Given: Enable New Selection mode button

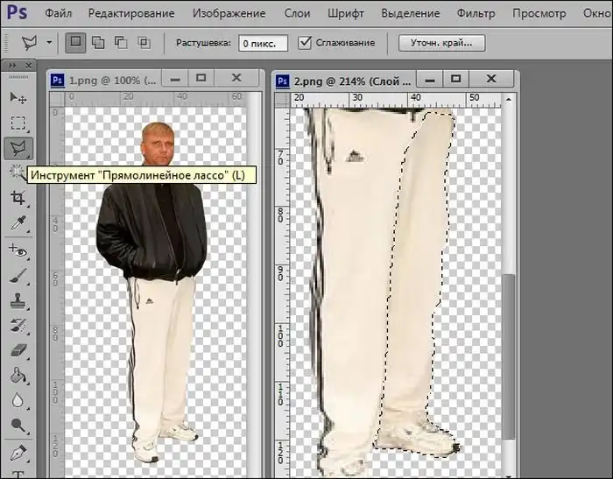Looking at the screenshot, I should click(x=75, y=42).
